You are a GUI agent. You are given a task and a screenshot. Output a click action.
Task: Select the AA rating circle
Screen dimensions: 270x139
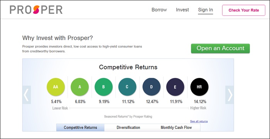tap(56, 87)
